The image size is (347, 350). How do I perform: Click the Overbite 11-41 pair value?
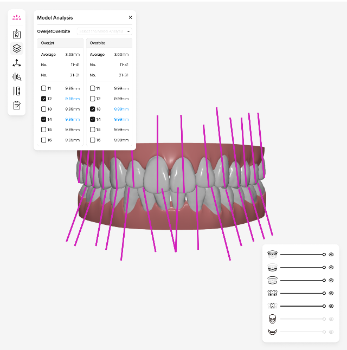pyautogui.click(x=124, y=64)
